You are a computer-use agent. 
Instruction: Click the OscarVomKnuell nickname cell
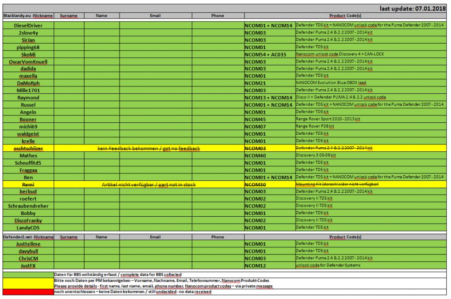point(28,62)
